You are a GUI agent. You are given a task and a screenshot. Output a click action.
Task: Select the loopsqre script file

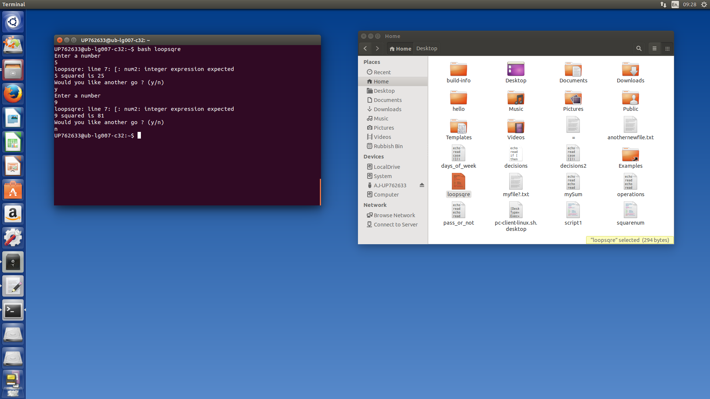459,186
